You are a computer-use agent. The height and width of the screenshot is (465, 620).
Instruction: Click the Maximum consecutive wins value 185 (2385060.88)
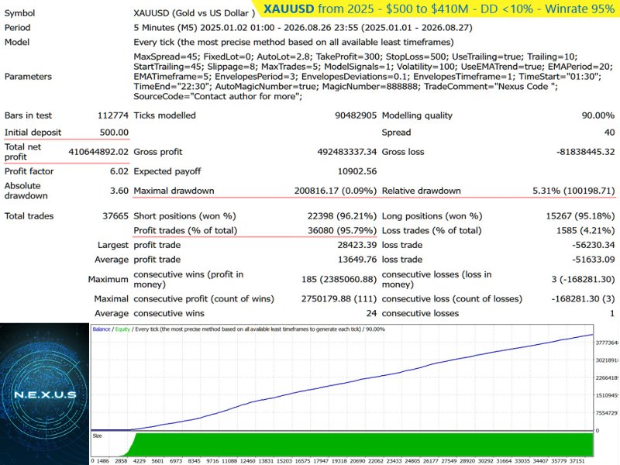pos(339,279)
